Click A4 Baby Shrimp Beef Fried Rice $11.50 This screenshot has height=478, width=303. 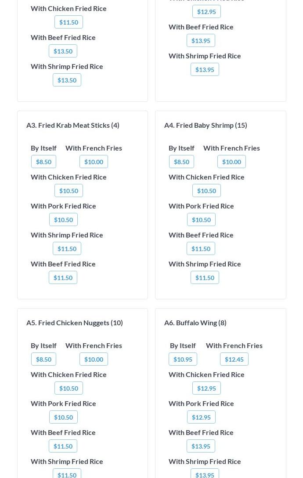201,248
